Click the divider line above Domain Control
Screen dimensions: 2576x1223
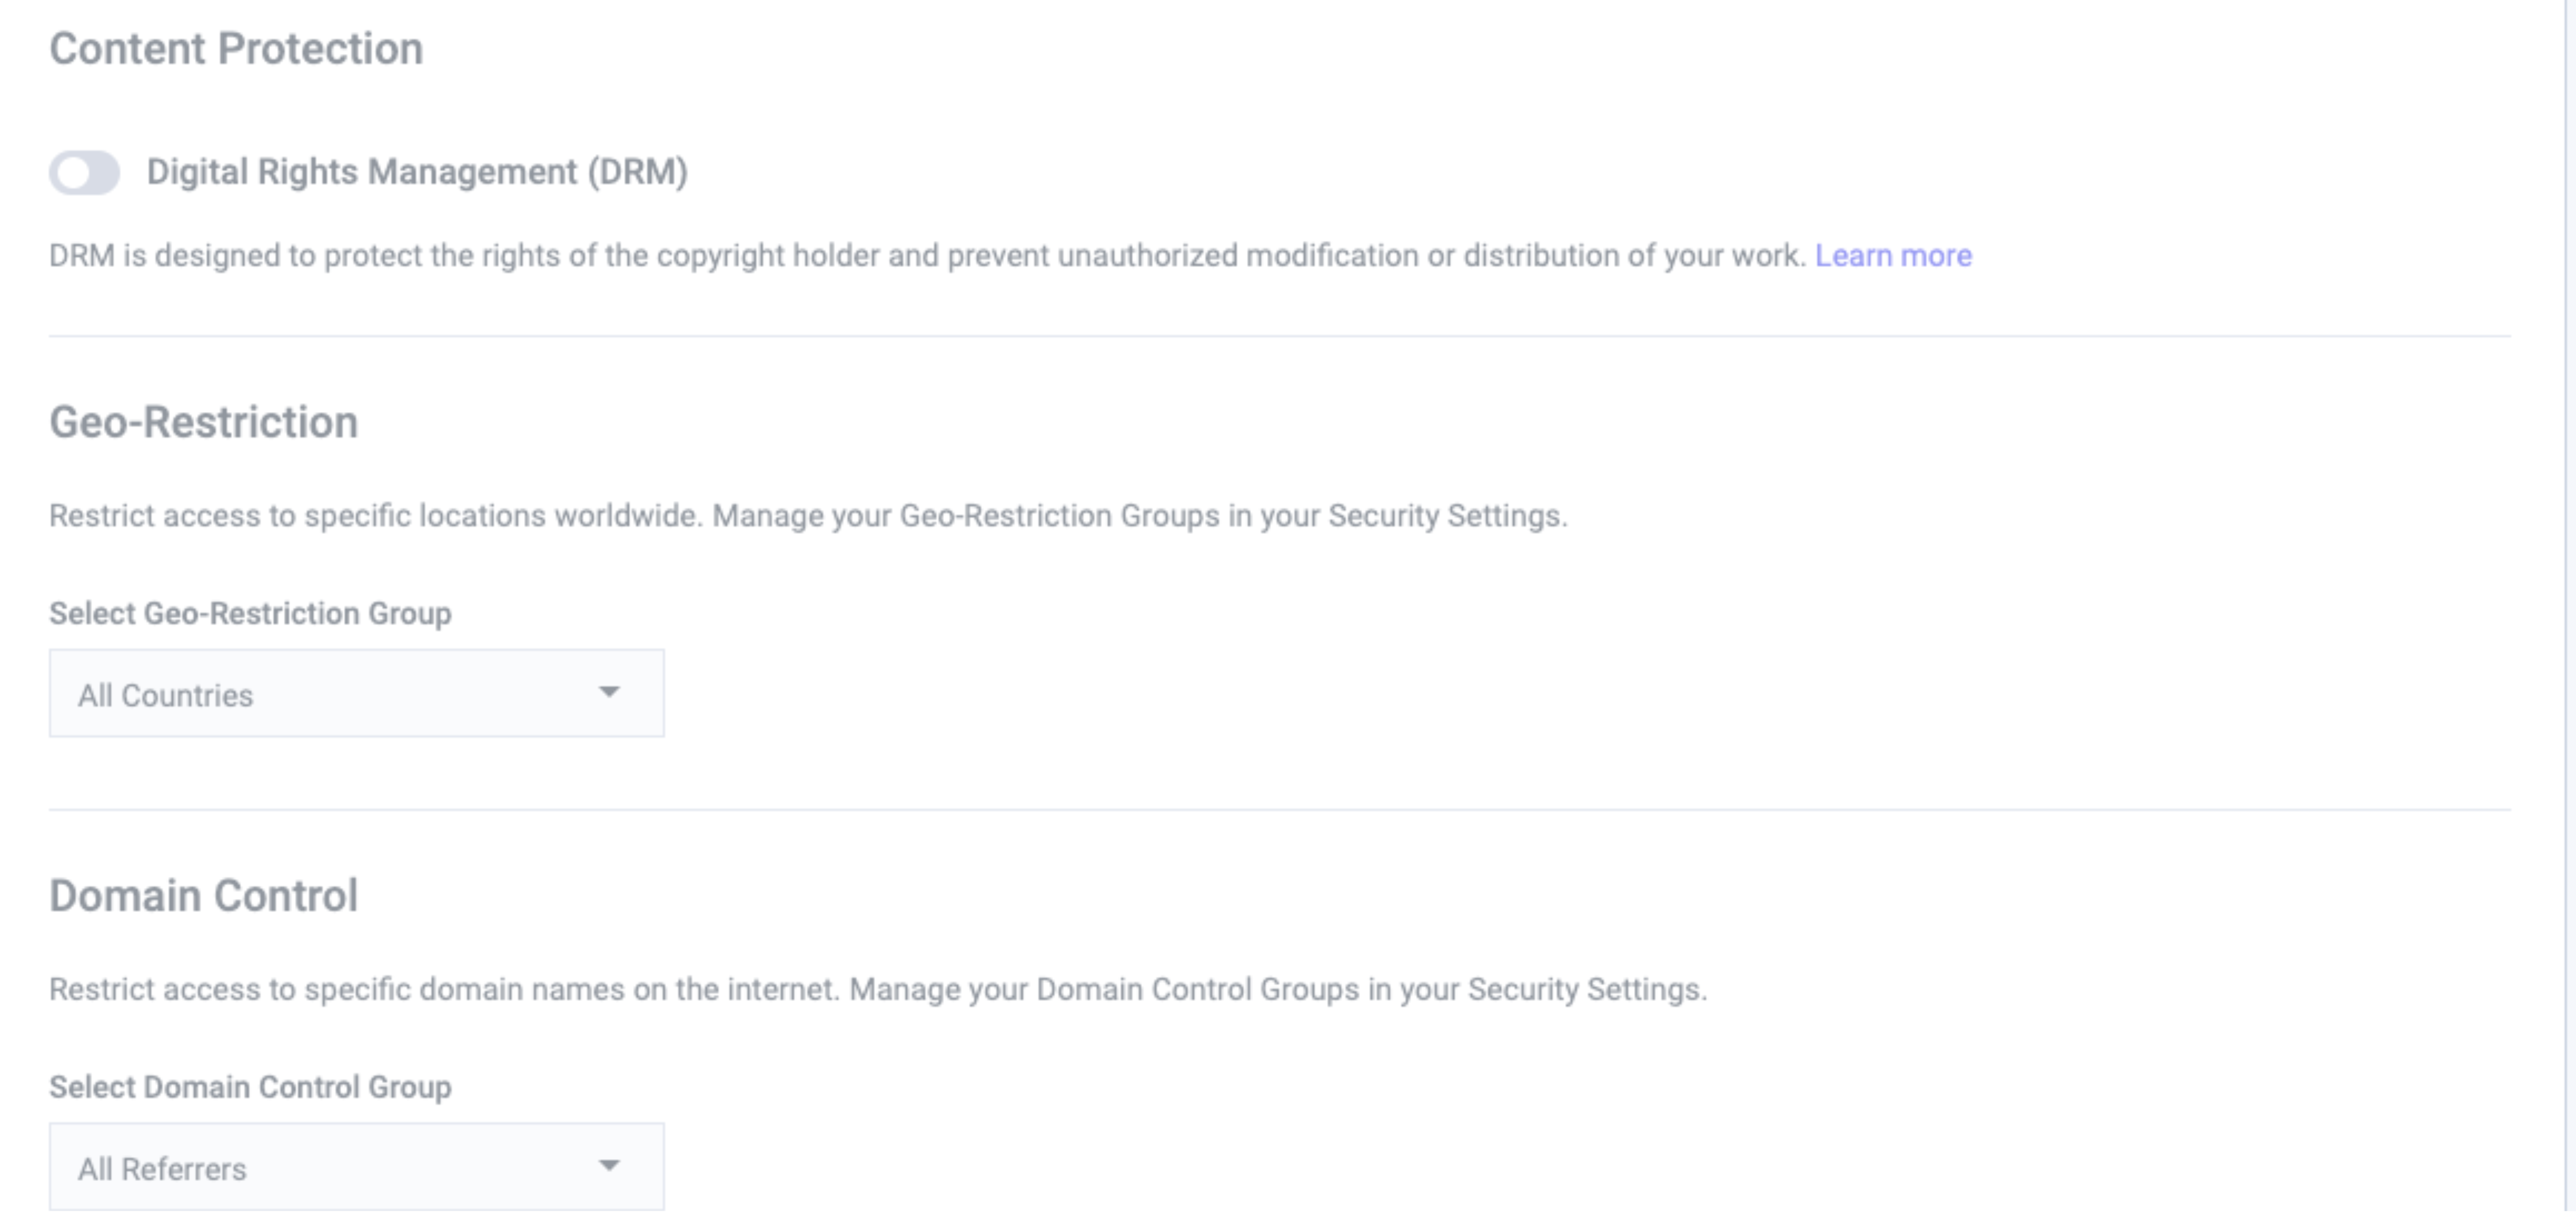pos(1280,810)
